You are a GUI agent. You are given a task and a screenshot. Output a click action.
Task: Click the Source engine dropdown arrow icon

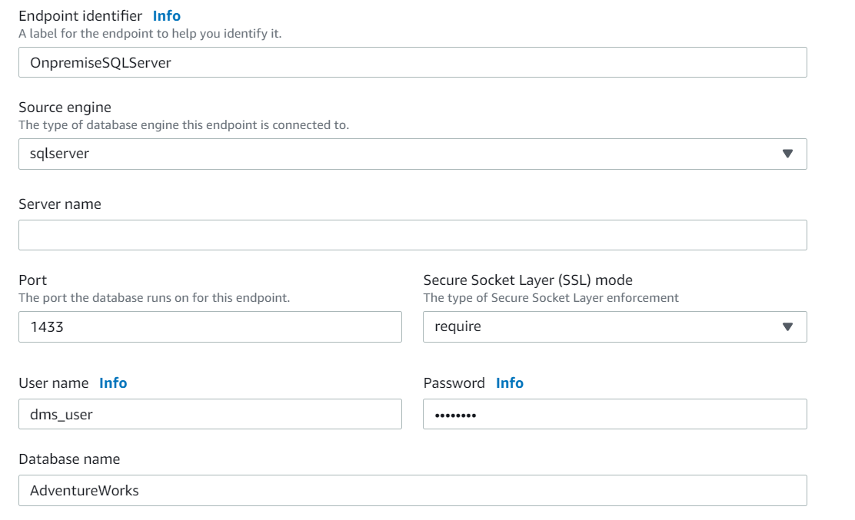(x=787, y=154)
